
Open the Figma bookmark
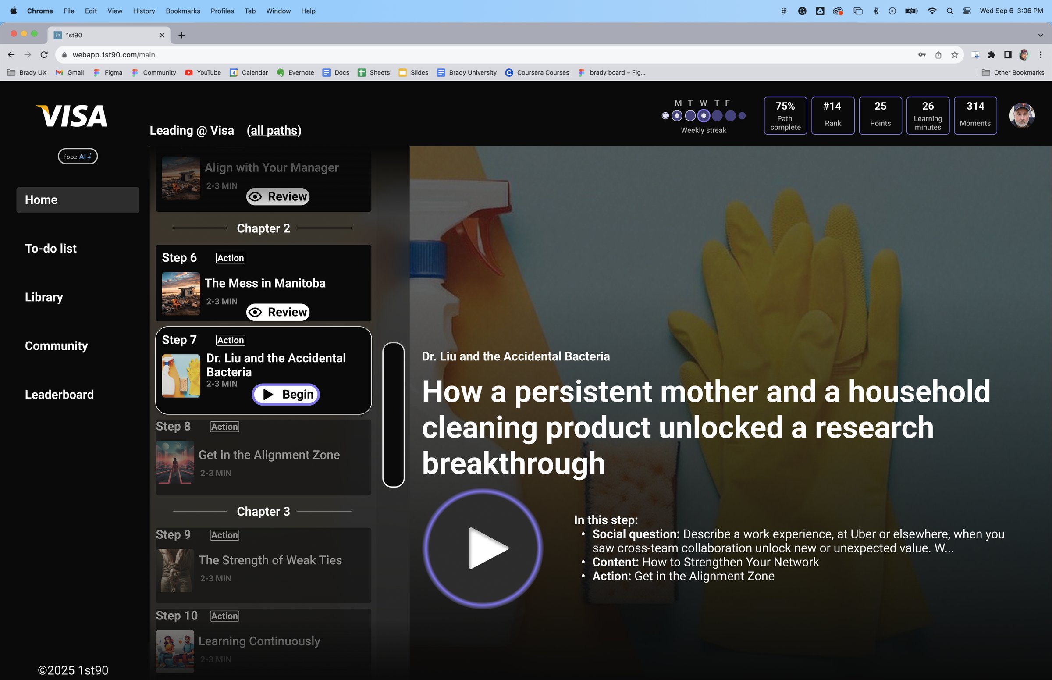108,72
